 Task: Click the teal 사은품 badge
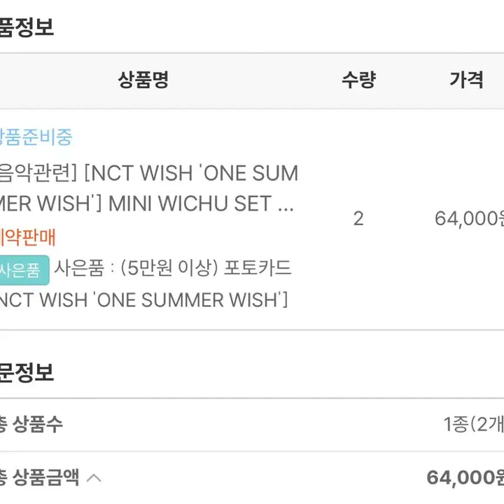pos(24,270)
